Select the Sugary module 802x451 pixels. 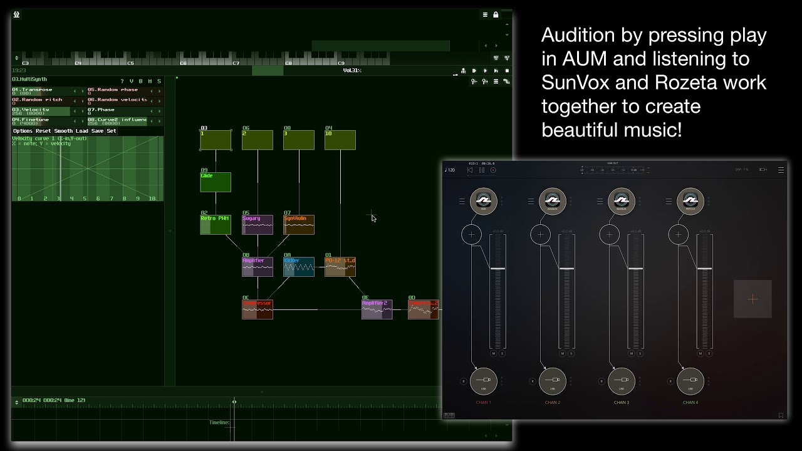tap(258, 225)
